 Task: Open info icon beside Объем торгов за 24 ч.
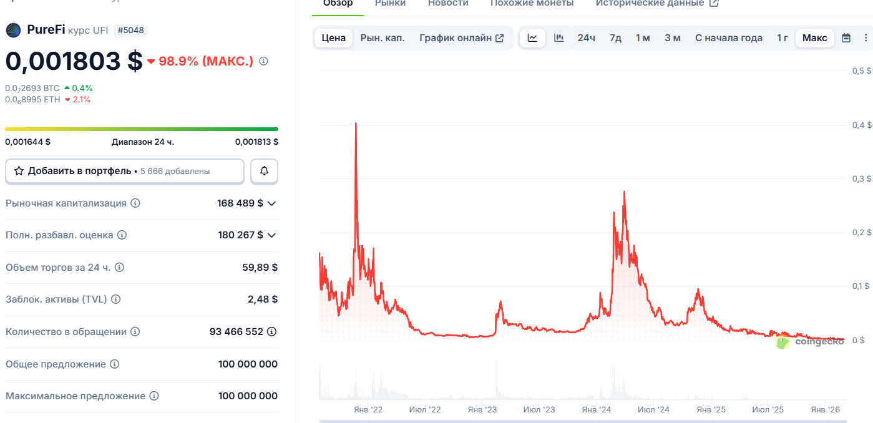[x=119, y=268]
